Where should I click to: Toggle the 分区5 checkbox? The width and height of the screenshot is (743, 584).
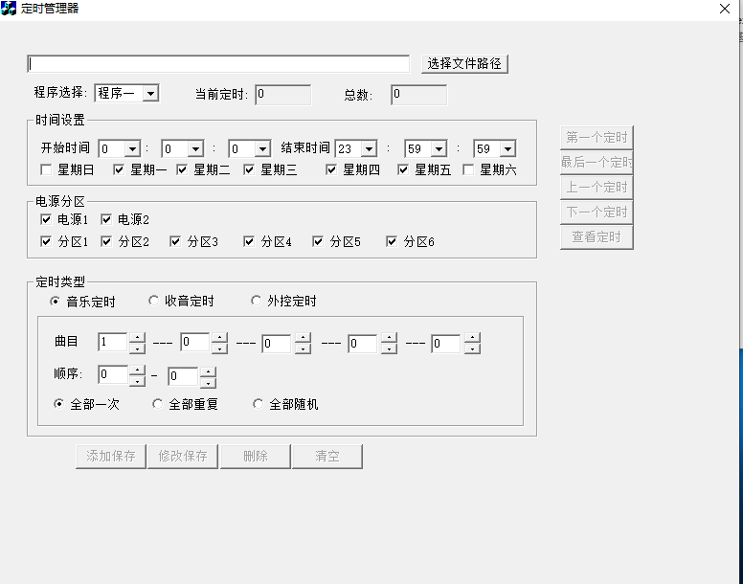point(318,241)
